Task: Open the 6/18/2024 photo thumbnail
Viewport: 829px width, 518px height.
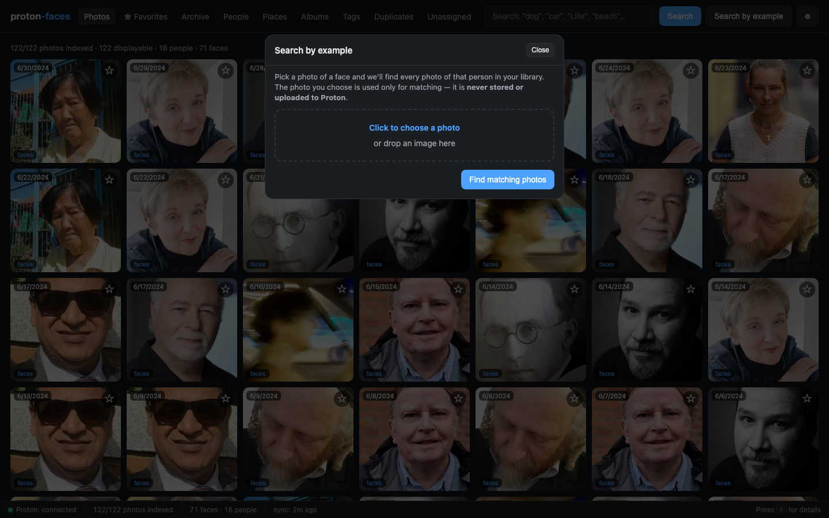Action: (647, 220)
